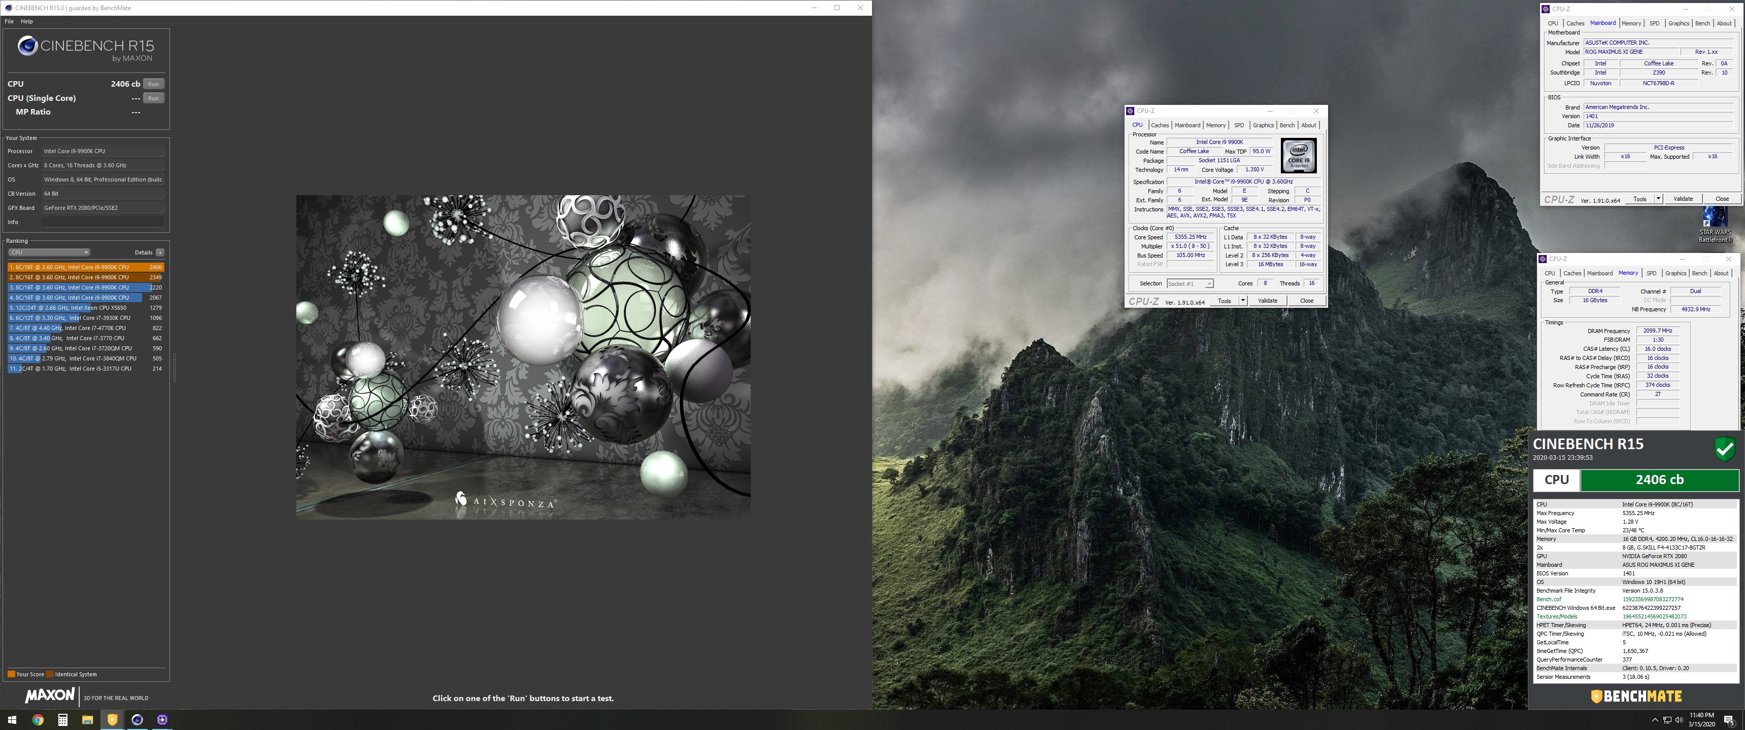Open File Explorer from the taskbar
The width and height of the screenshot is (1745, 730).
[87, 720]
